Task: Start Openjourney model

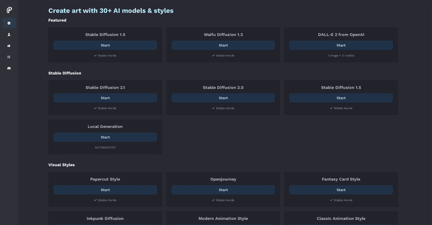Action: coord(223,190)
